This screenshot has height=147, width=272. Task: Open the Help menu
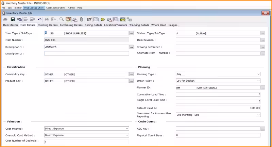[80, 7]
